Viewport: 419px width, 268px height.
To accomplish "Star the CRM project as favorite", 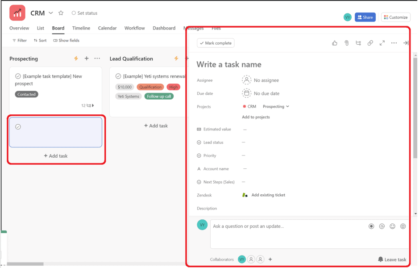I will click(61, 13).
